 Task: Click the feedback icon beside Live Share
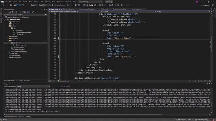point(213,5)
